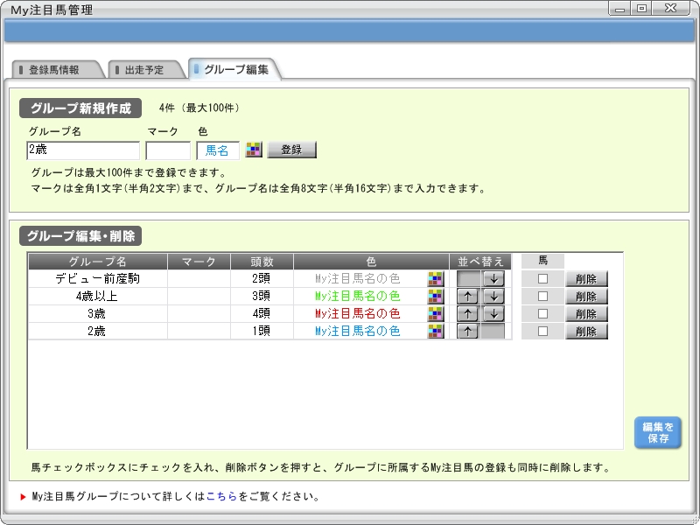Click 2頭 count cell
Screen dimensions: 700x525
262,278
